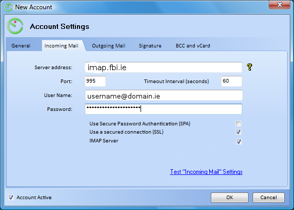The image size is (294, 210).
Task: Untick Use a secured connection (SSL)
Action: pos(239,132)
